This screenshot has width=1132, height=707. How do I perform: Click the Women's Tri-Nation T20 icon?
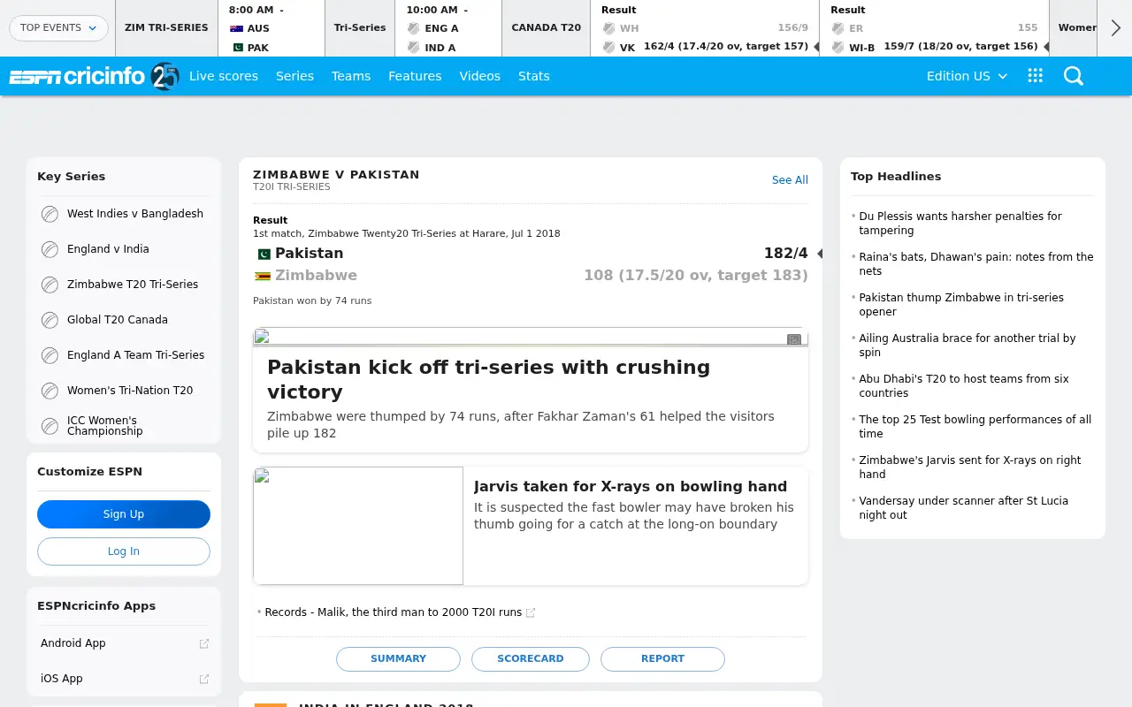(x=50, y=391)
